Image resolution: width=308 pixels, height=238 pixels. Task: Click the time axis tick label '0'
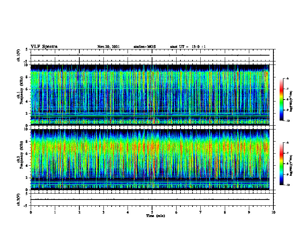pyautogui.click(x=31, y=212)
